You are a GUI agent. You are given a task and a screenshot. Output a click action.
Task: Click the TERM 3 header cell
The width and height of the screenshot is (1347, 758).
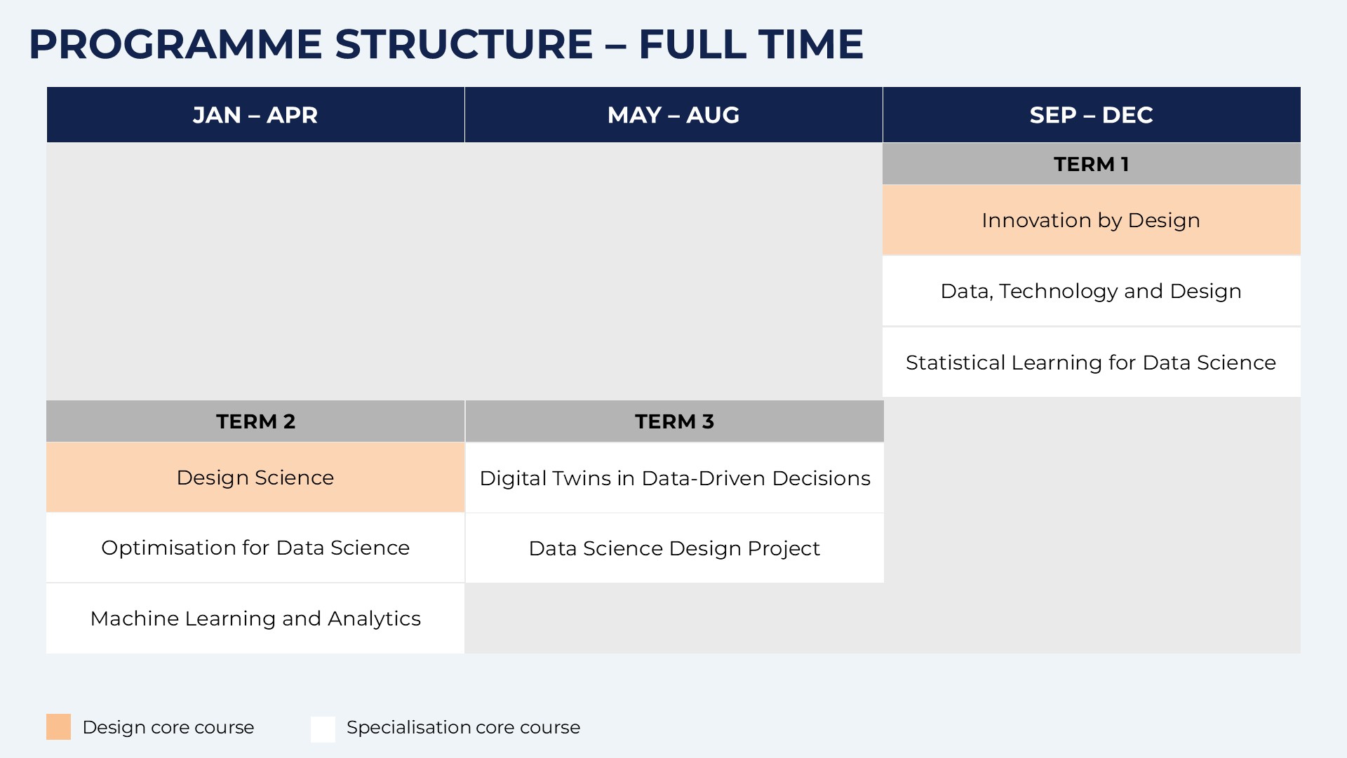pyautogui.click(x=674, y=421)
